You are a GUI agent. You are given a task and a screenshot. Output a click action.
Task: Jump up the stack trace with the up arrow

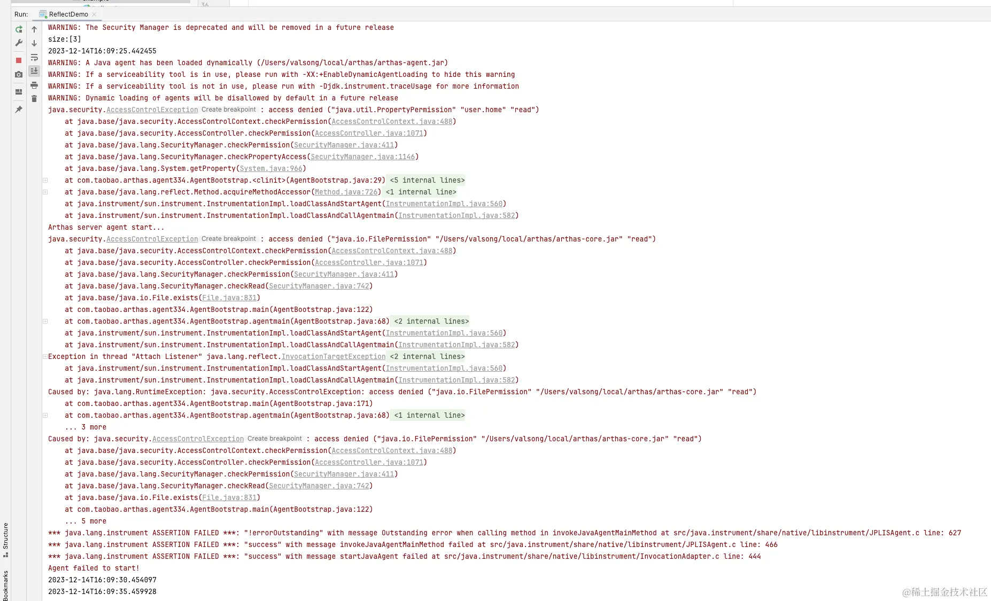click(x=34, y=29)
